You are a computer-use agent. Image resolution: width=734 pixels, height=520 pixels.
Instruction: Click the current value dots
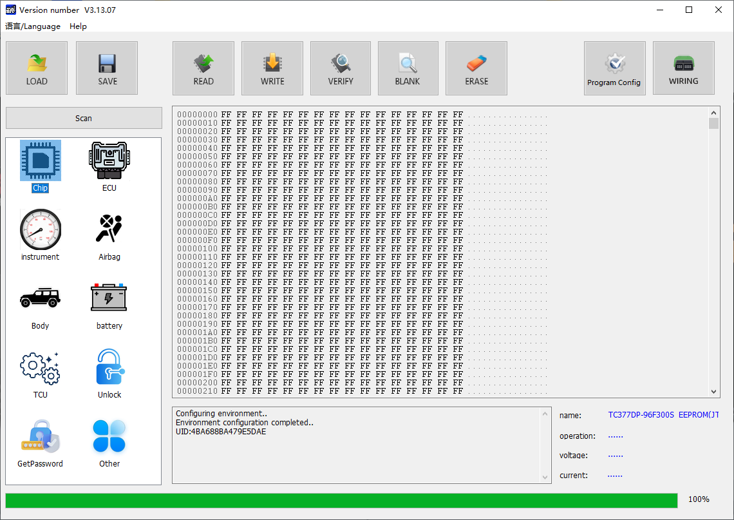click(615, 476)
